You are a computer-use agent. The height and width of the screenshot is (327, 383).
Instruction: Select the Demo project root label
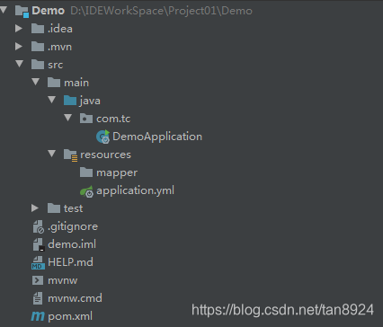[48, 11]
